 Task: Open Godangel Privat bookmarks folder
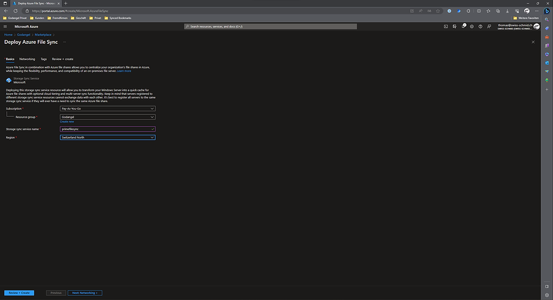tap(15, 18)
